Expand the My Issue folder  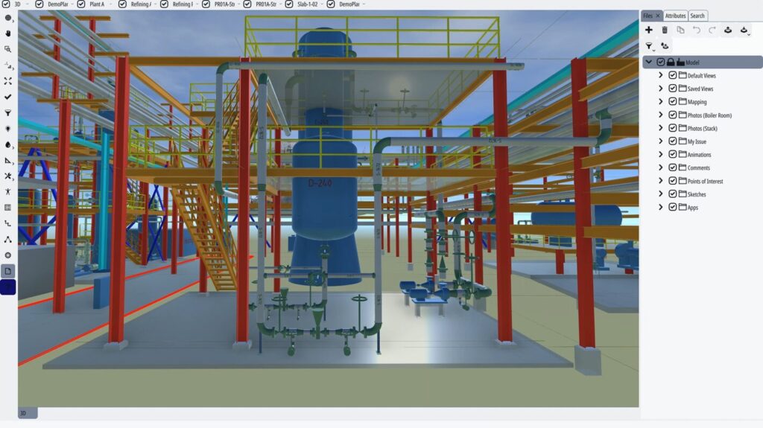(661, 141)
